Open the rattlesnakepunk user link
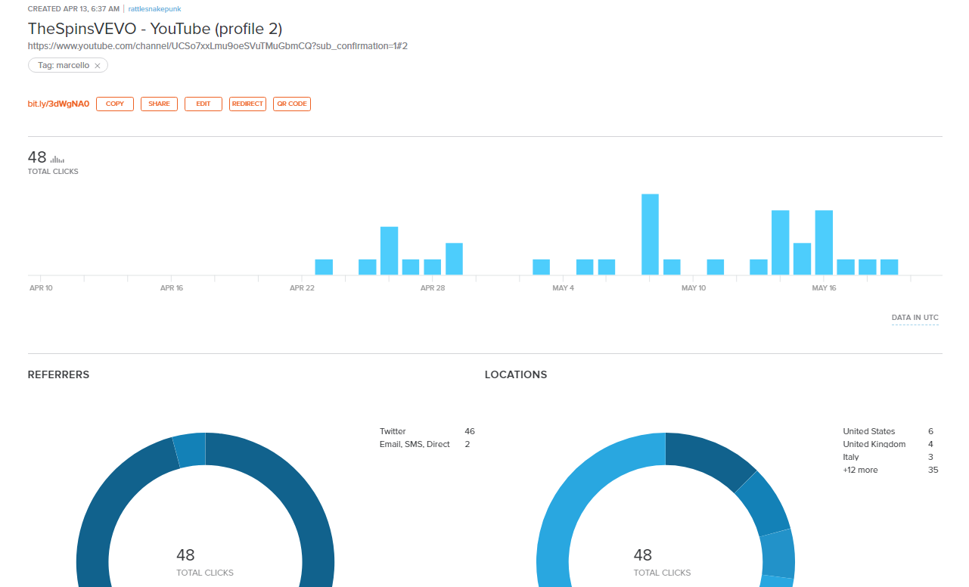This screenshot has width=969, height=587. tap(155, 9)
